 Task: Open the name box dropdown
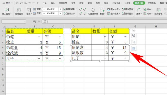click(x=25, y=21)
